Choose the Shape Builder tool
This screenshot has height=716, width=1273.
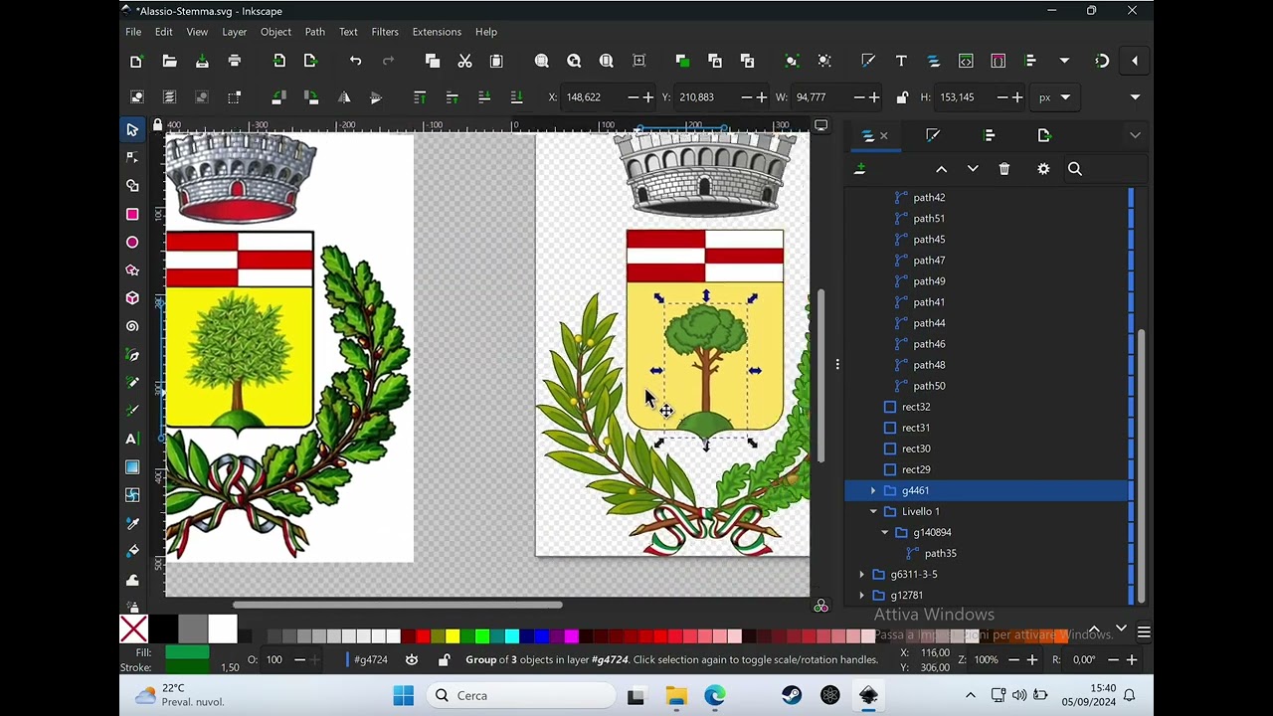tap(132, 186)
